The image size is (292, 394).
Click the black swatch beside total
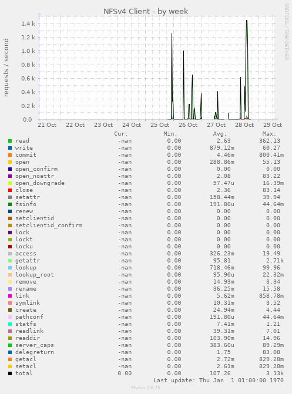[x=10, y=373]
